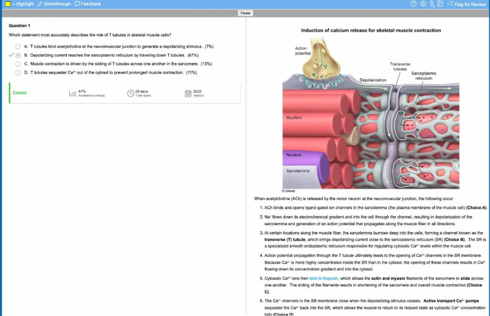Click the flag icon beside Flag for Review
Image resolution: width=490 pixels, height=316 pixels.
click(x=450, y=4)
